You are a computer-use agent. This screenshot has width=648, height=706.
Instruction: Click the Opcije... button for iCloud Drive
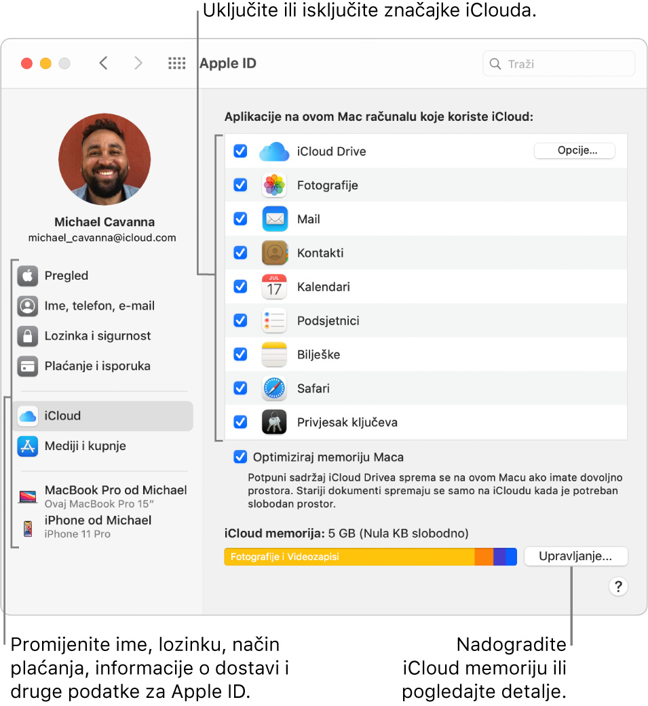[x=575, y=151]
